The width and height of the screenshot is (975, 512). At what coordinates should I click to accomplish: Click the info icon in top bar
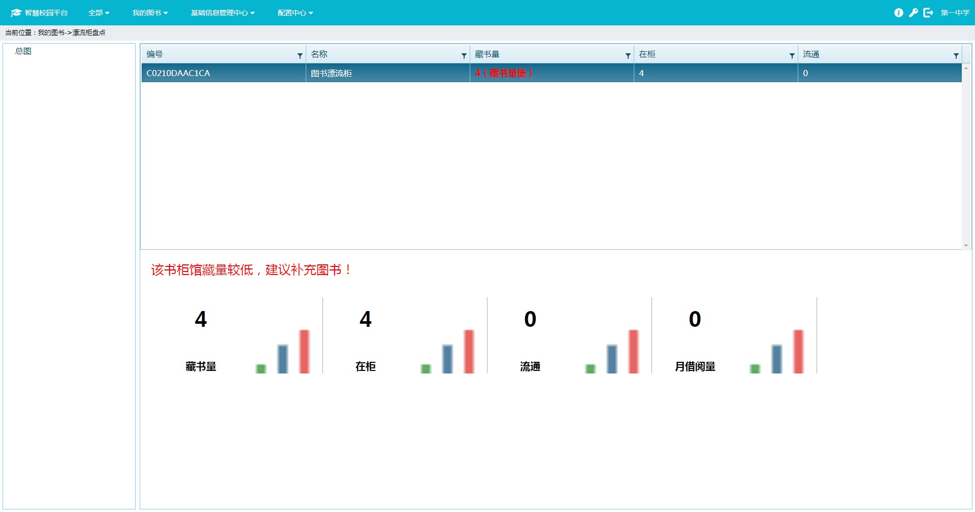click(x=898, y=13)
